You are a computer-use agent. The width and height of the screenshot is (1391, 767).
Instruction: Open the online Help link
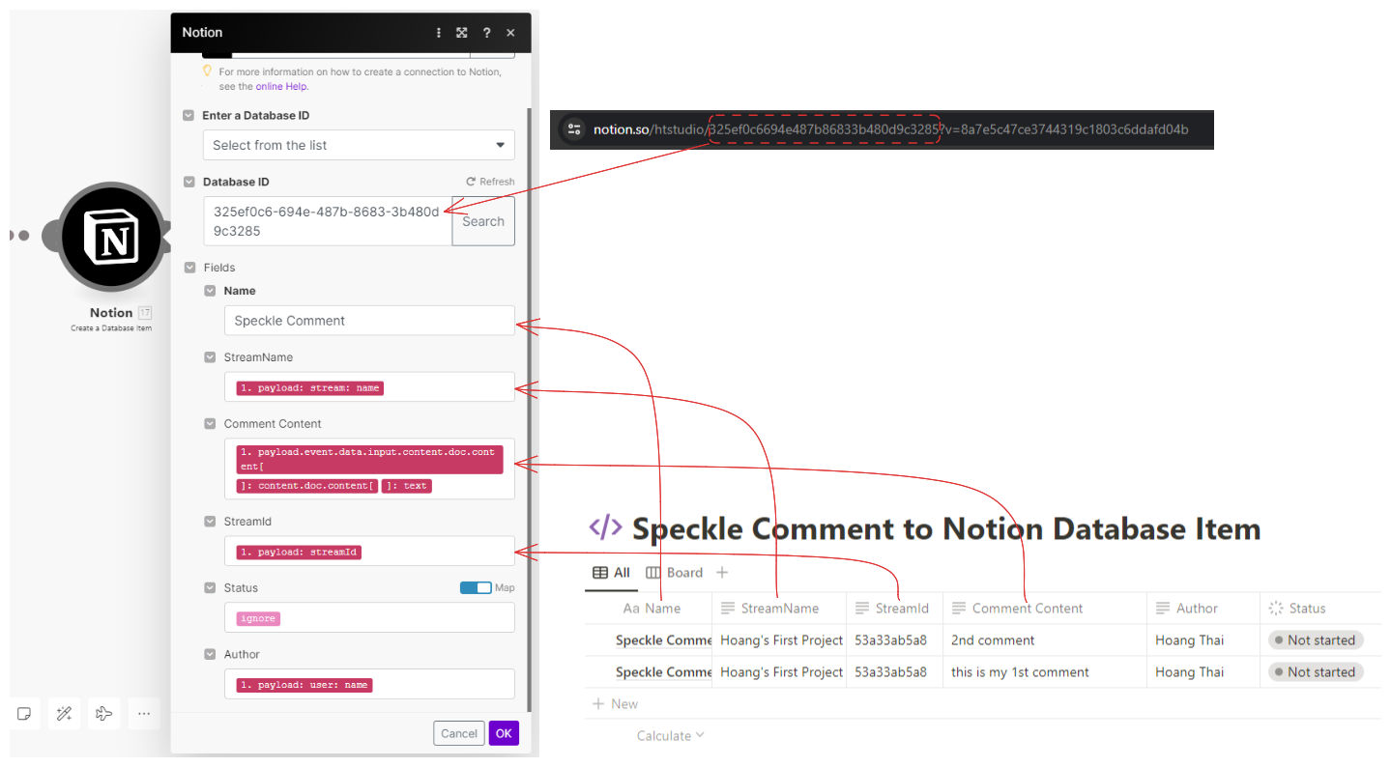click(x=281, y=87)
